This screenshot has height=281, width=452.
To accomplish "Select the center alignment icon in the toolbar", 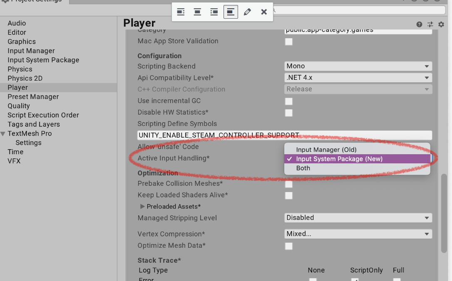I will coord(197,12).
